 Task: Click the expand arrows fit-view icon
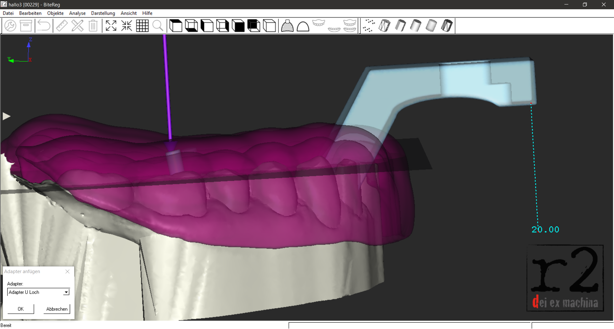111,26
